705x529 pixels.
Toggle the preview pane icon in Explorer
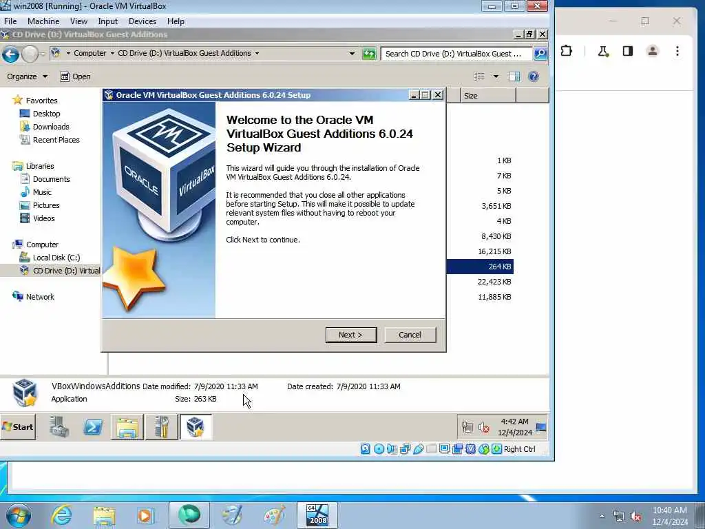(x=514, y=76)
